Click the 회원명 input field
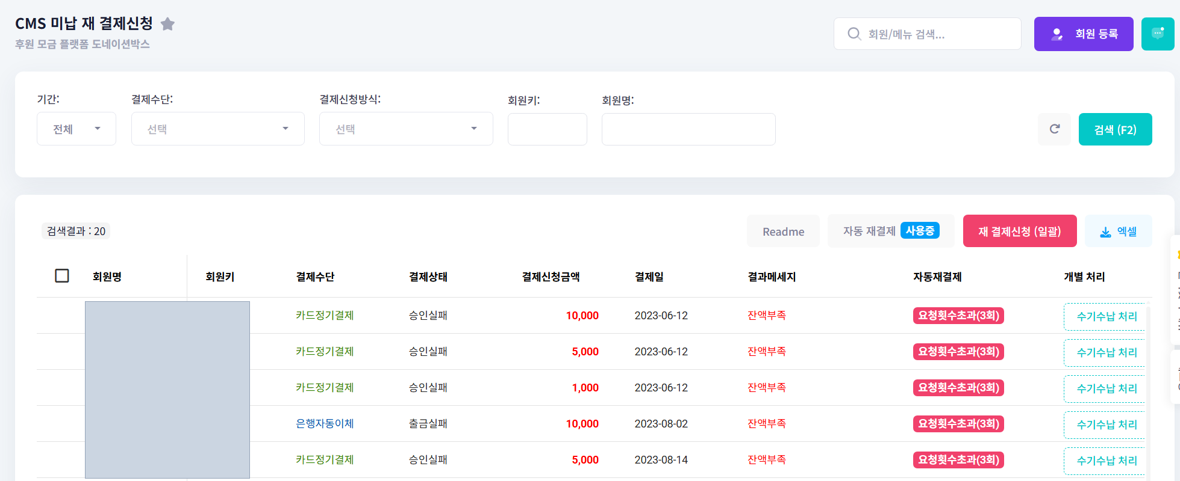The width and height of the screenshot is (1180, 481). [688, 129]
